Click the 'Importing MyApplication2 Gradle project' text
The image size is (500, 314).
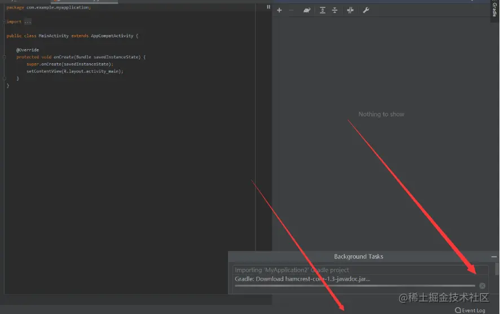(292, 270)
